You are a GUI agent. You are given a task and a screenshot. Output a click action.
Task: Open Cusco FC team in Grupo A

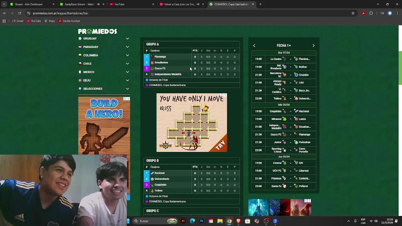[160, 68]
